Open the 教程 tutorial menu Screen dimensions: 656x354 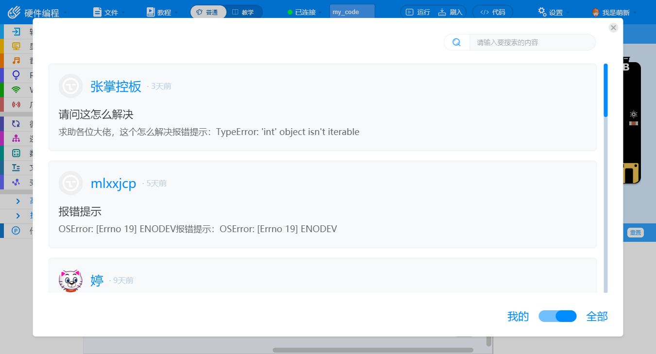tap(162, 12)
